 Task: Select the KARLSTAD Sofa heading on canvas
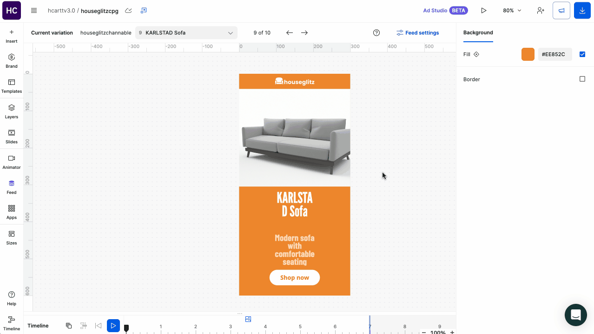(x=295, y=204)
